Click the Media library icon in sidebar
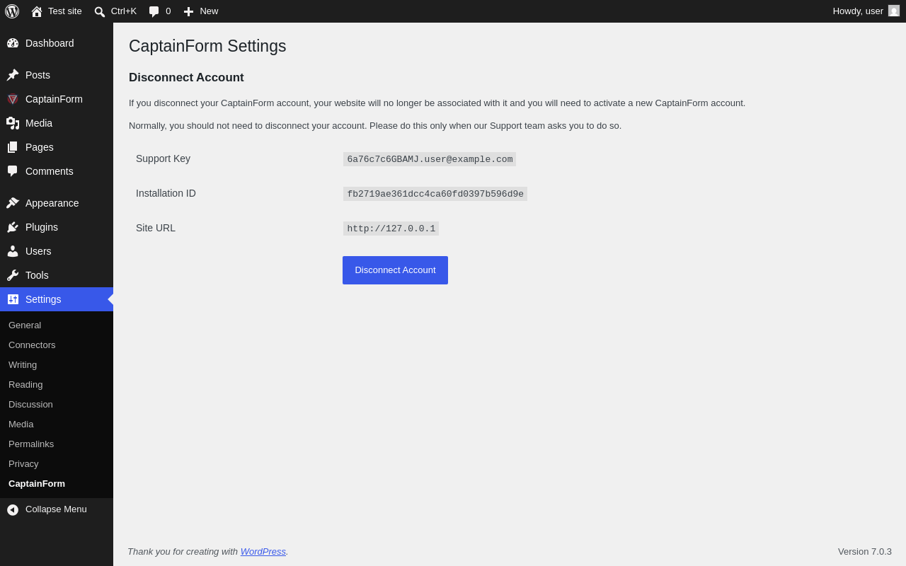906x566 pixels. [13, 123]
